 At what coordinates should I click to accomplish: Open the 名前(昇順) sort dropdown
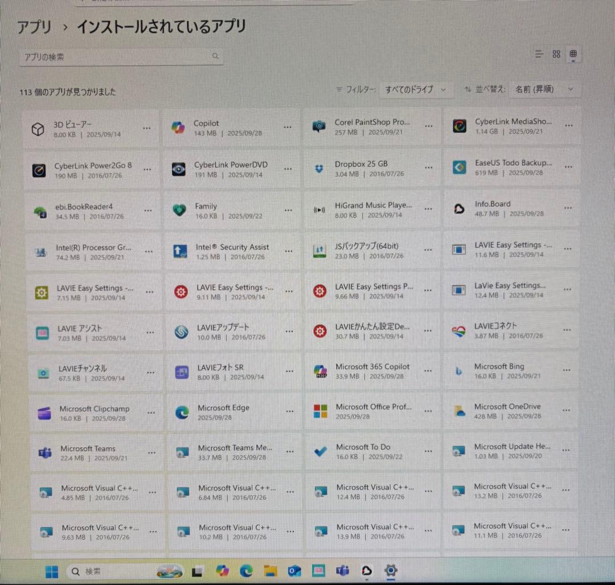(x=545, y=89)
